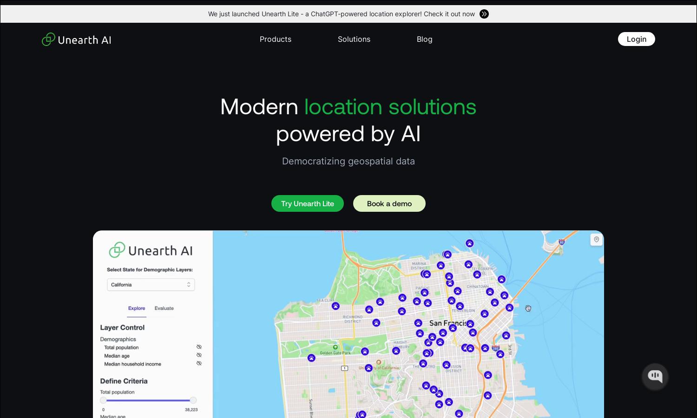Switch to the Explore tab
697x418 pixels.
pos(137,308)
